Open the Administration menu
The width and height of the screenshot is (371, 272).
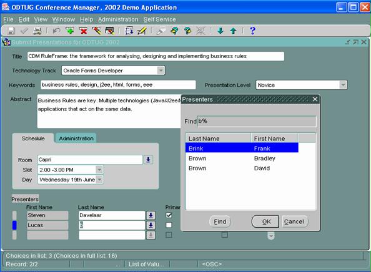coord(118,19)
